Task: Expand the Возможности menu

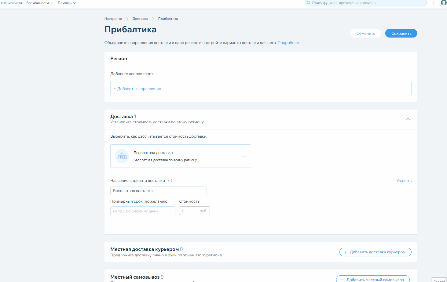Action: tap(40, 3)
